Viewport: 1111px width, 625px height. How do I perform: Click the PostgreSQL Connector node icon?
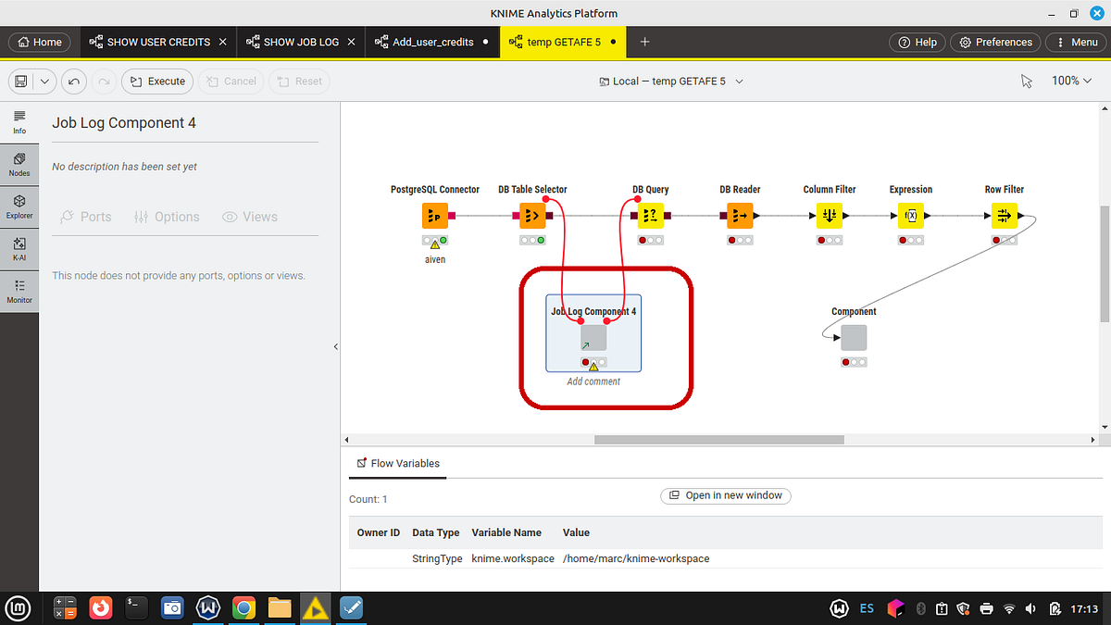tap(435, 216)
